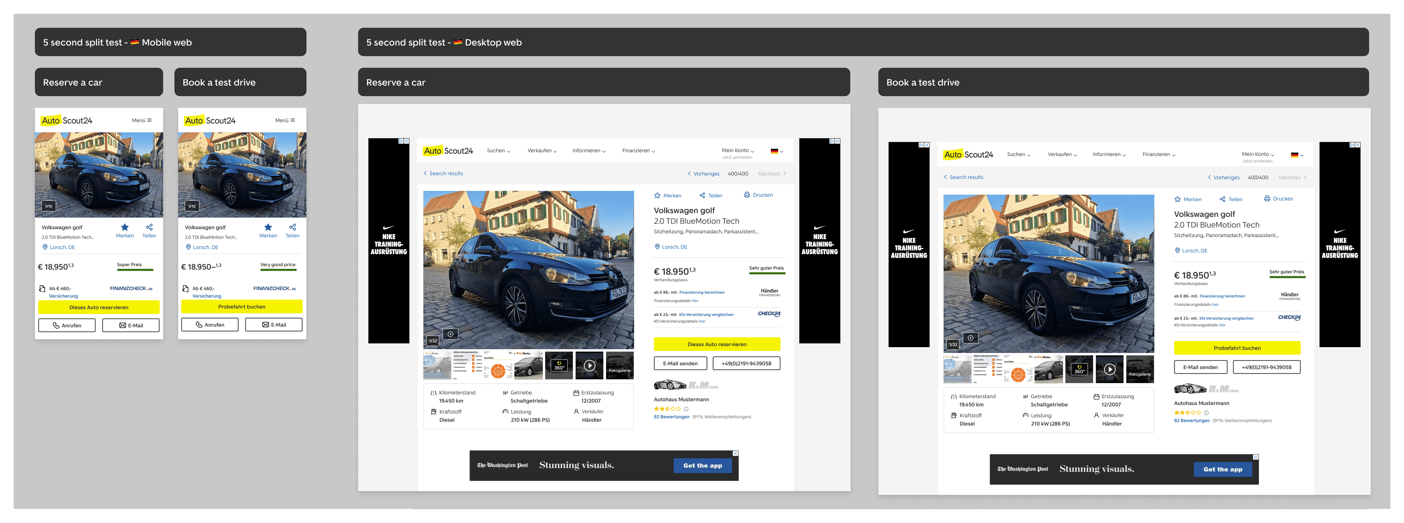This screenshot has width=1404, height=523.
Task: Click Anrufen button in right mobile mockup
Action: [210, 325]
